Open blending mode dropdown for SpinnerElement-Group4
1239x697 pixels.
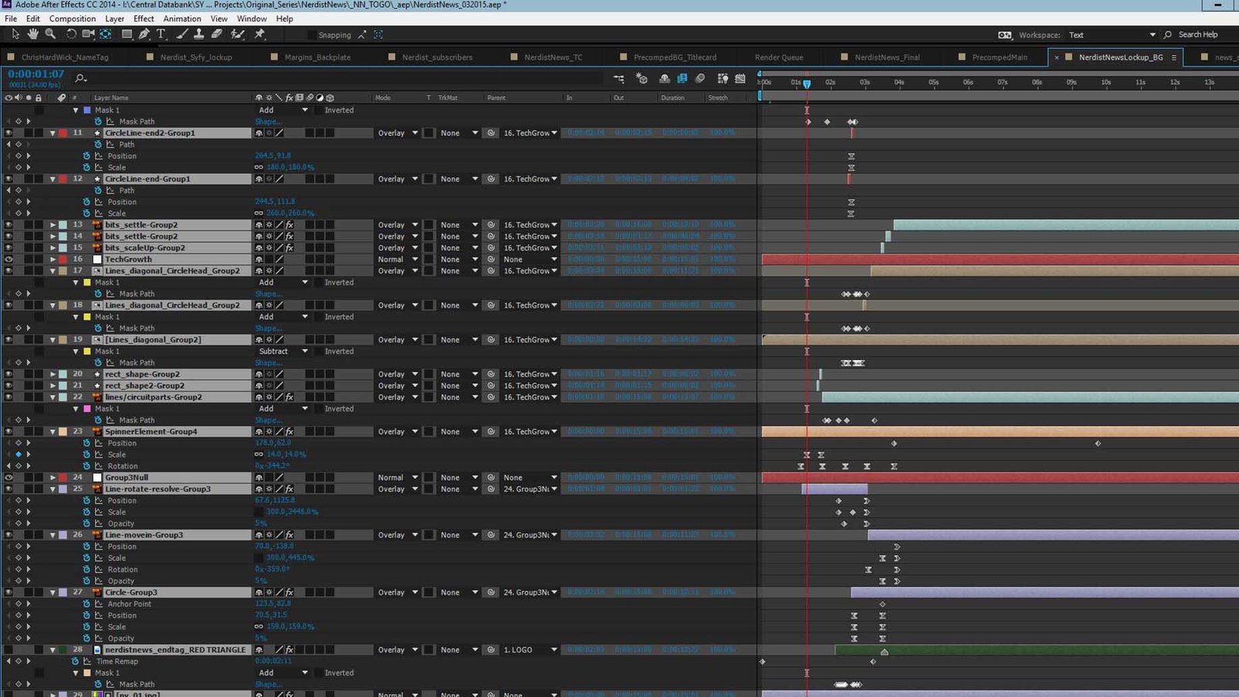point(397,432)
